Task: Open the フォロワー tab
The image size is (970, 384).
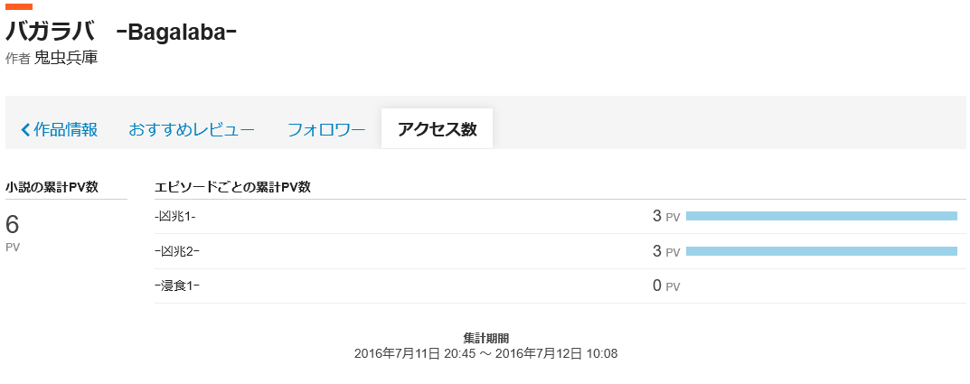Action: (326, 129)
